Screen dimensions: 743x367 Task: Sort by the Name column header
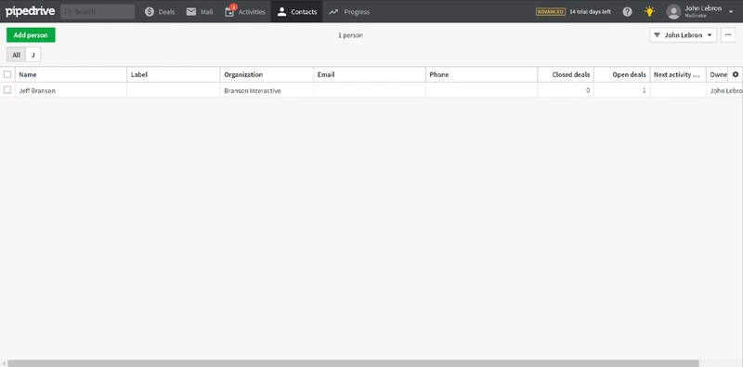point(72,74)
